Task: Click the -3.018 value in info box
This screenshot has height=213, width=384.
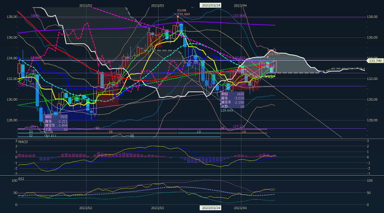Action: point(239,98)
